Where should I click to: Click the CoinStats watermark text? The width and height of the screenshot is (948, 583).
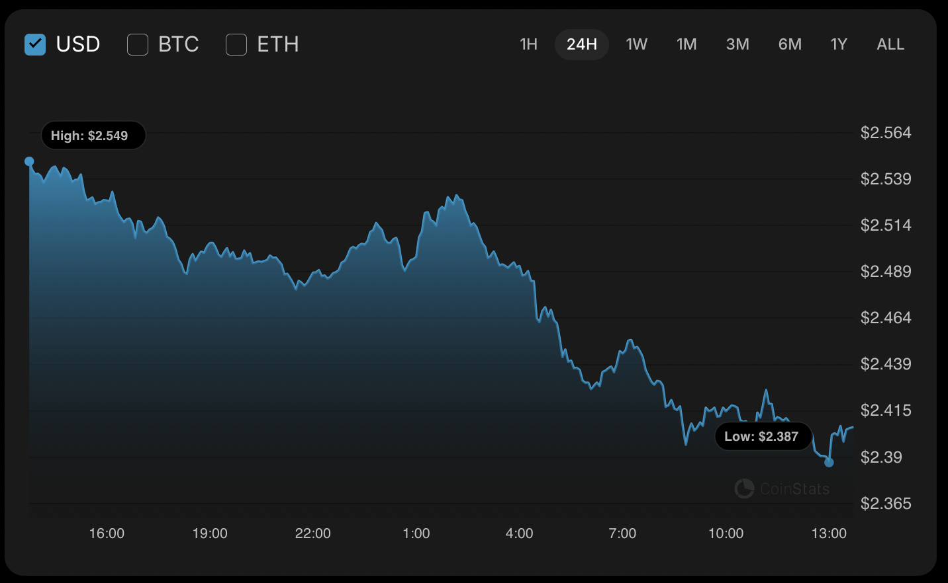(794, 489)
